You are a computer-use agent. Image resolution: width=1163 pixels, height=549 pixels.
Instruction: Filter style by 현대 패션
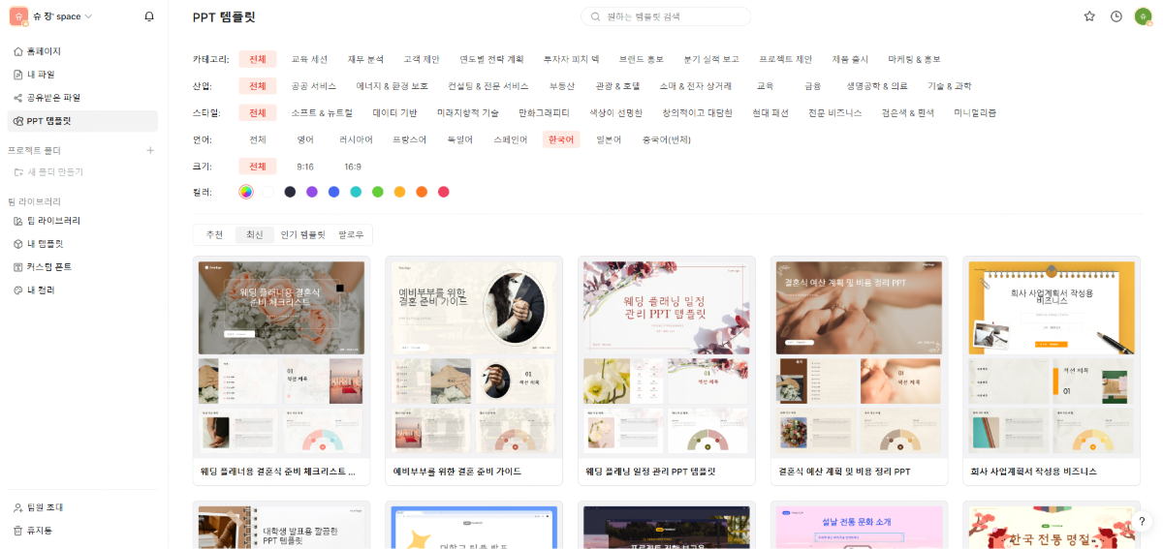[770, 112]
